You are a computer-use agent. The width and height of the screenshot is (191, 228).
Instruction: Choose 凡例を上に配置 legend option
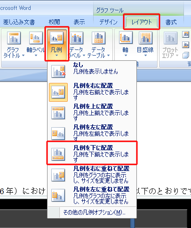pyautogui.click(x=92, y=113)
